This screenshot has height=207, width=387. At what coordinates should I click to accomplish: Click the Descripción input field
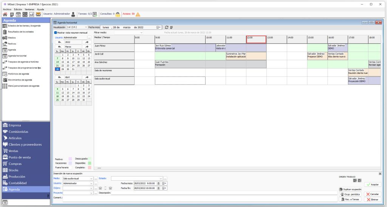coord(224,193)
